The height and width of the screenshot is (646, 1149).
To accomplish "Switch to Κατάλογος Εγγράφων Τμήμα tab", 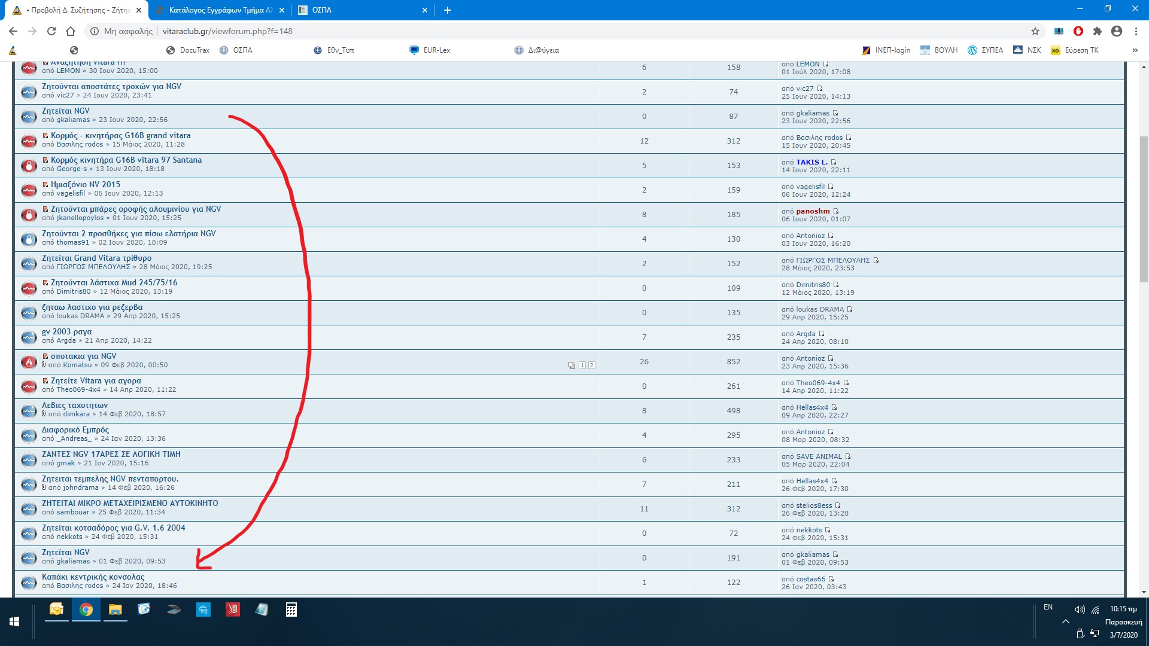I will click(220, 10).
